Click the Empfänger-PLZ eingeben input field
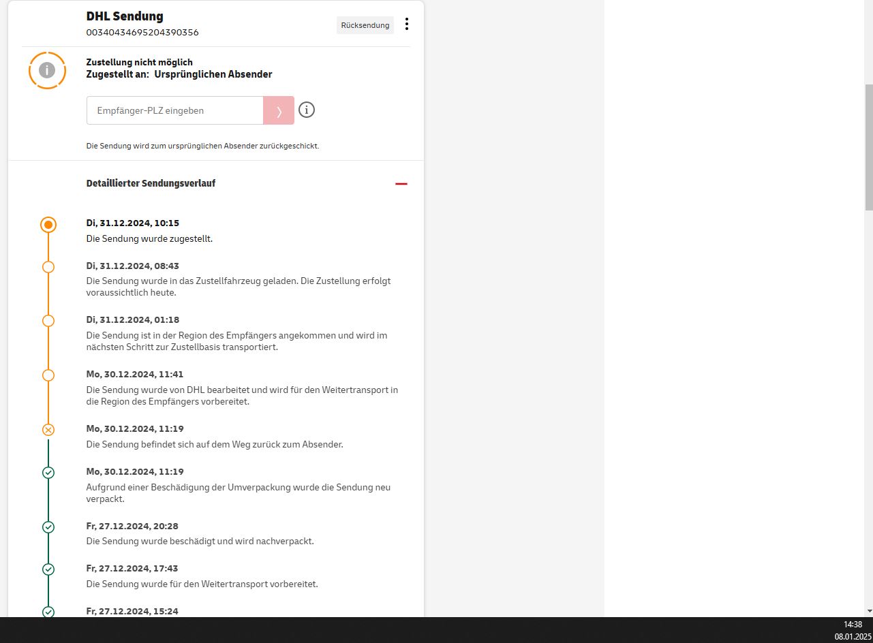This screenshot has height=643, width=873. click(x=175, y=110)
